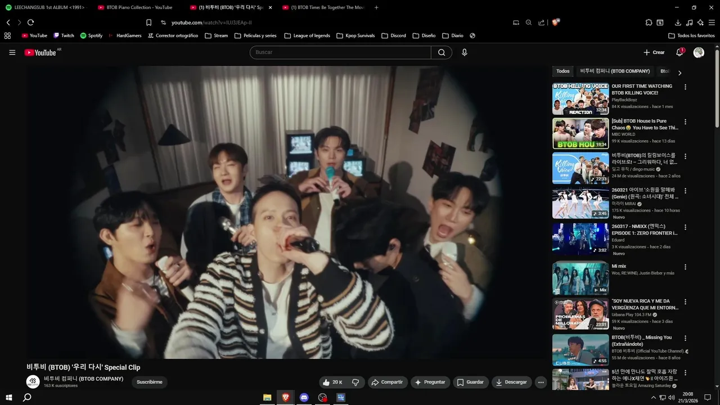Open options for 'OUR FIRST TIME WATCHING' video
Screen dimensions: 720x405
(685, 87)
